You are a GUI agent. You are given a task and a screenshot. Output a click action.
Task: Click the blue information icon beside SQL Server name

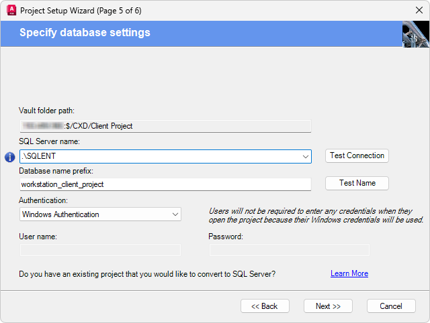[x=10, y=157]
